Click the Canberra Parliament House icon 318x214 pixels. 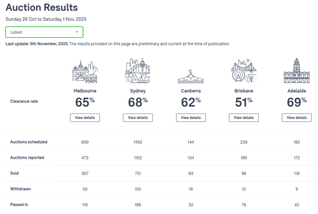coord(191,76)
